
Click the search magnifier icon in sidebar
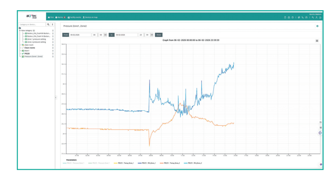pos(48,24)
